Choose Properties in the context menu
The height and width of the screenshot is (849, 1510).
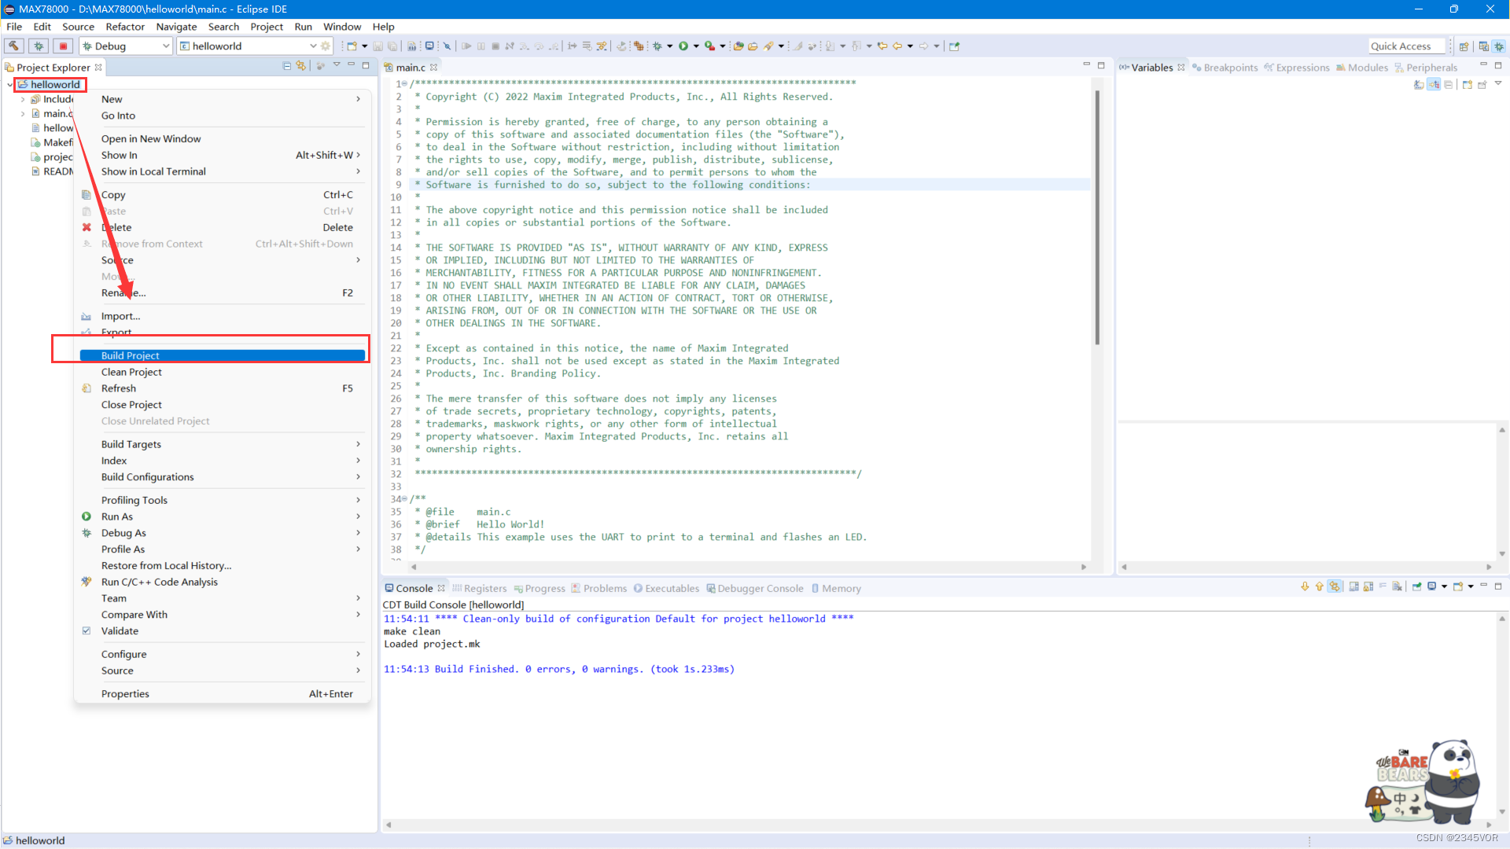click(x=223, y=694)
